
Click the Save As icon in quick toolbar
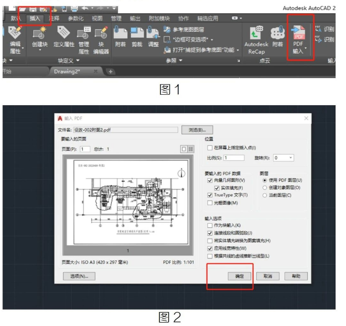pyautogui.click(x=43, y=9)
